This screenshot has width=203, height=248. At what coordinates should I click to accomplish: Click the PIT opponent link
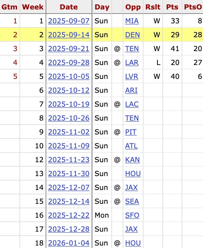coord(131,132)
